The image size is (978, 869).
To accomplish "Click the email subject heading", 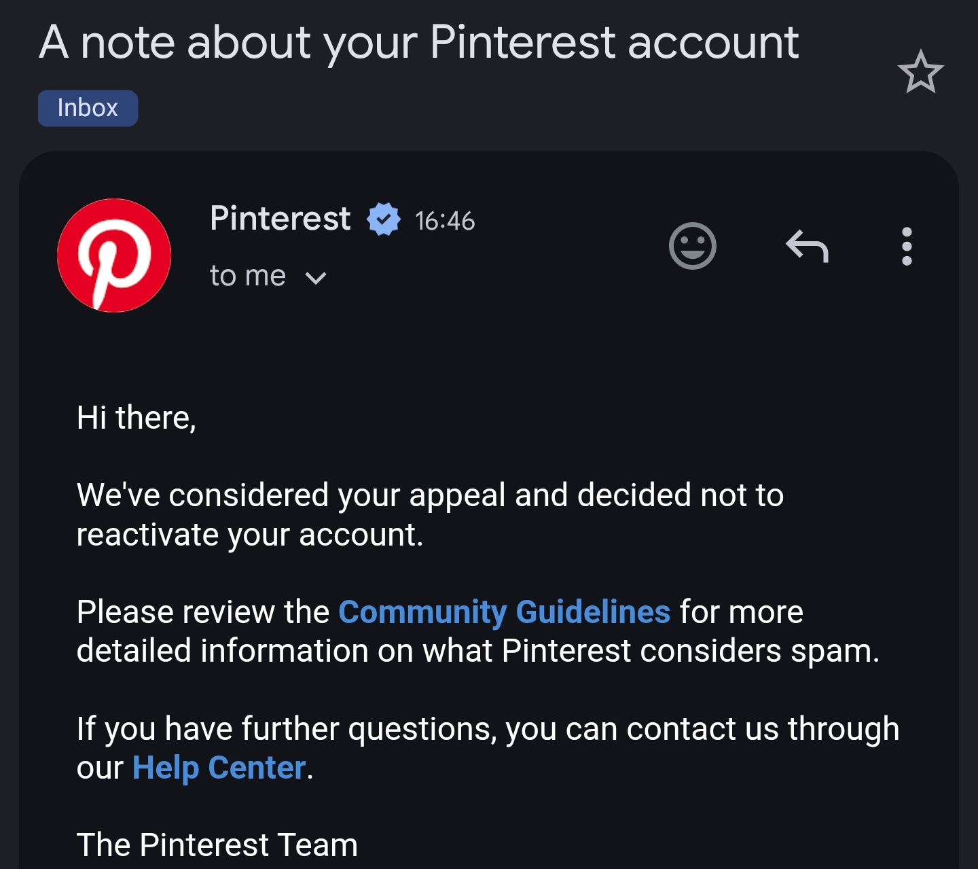I will coord(418,42).
